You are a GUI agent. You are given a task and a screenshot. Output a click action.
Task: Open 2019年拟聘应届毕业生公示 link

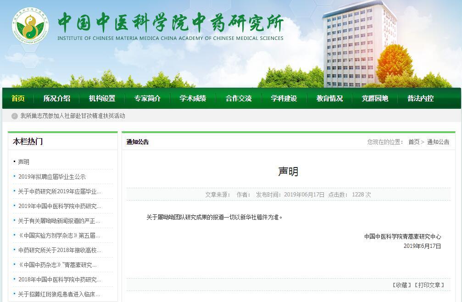click(52, 177)
